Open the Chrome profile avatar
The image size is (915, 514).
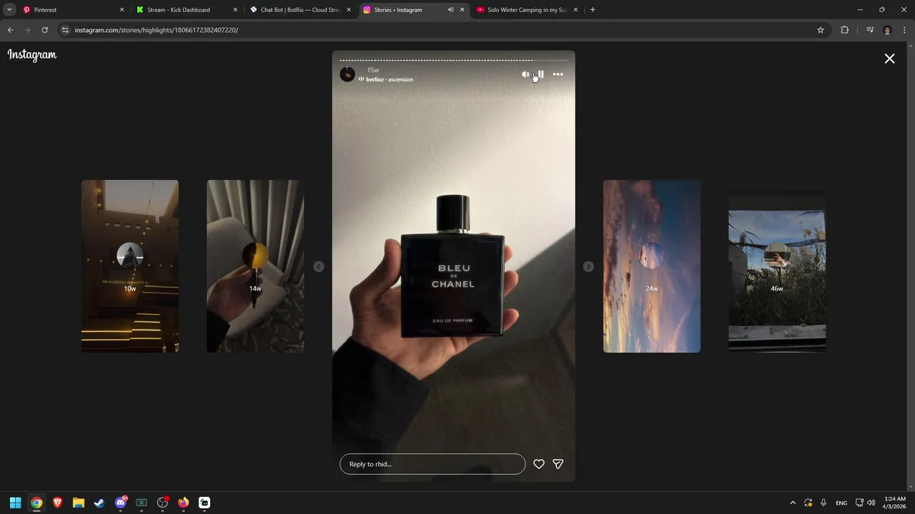pyautogui.click(x=888, y=30)
